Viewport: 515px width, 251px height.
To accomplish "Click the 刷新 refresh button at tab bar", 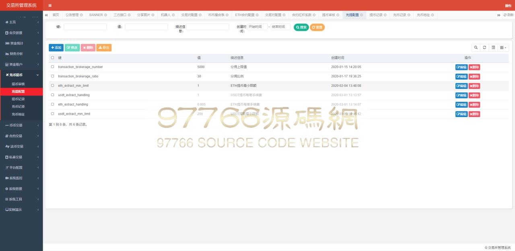I will point(509,15).
